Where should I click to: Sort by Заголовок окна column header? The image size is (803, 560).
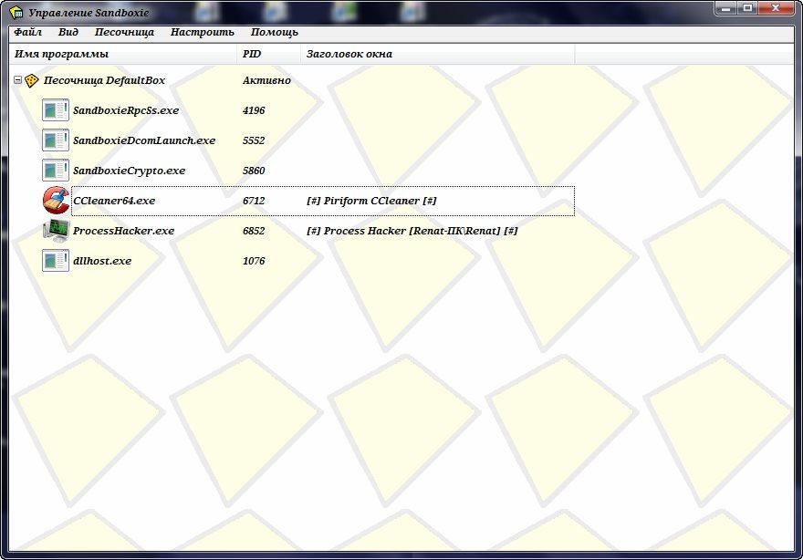tap(438, 54)
